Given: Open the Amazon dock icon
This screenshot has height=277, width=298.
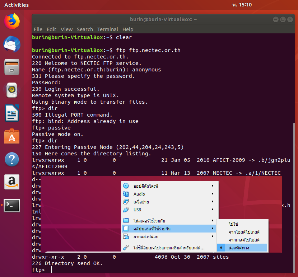Looking at the screenshot, I should coord(12,182).
